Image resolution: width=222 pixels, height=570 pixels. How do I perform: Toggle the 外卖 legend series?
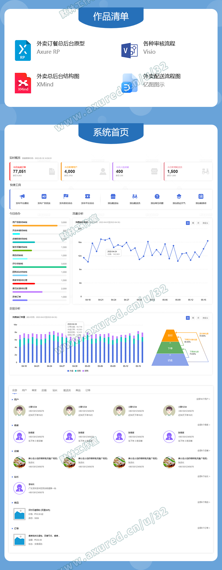70,371
